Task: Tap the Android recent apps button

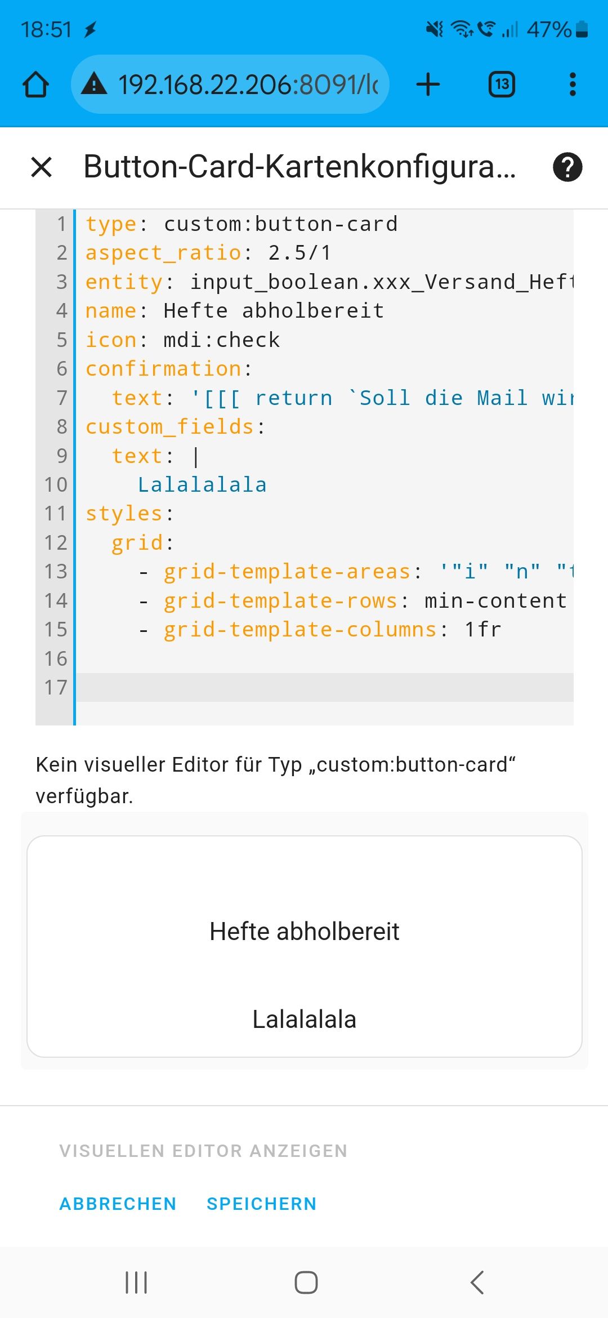Action: click(x=136, y=1283)
